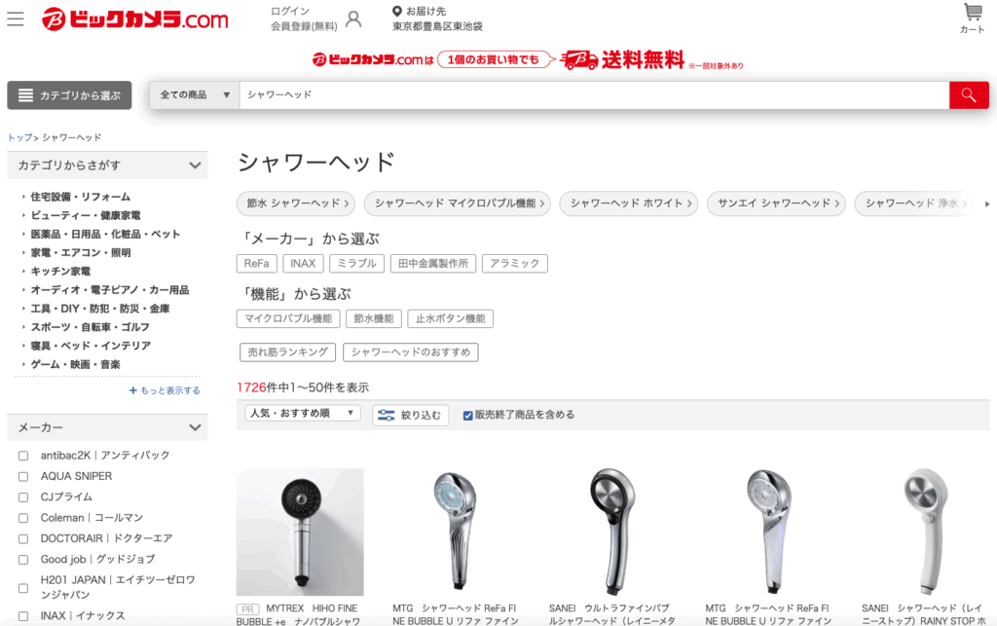Click the delivery location pin icon
Viewport: 997px width, 626px height.
coord(397,11)
